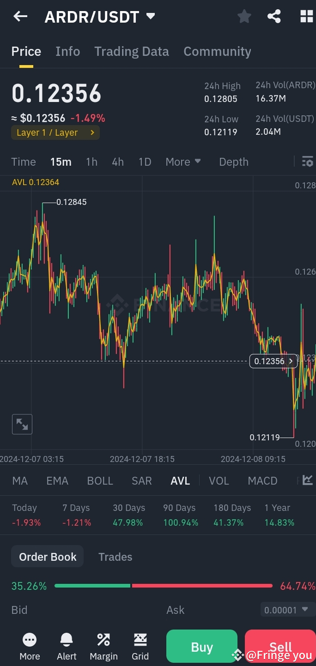Toggle the AVL indicator on the chart
Viewport: 316px width, 666px height.
[x=180, y=480]
